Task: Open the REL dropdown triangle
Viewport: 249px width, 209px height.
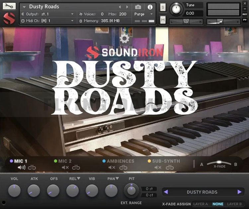Action: (x=78, y=178)
